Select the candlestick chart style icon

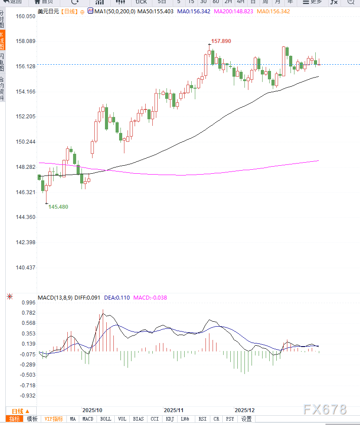(120, 2)
